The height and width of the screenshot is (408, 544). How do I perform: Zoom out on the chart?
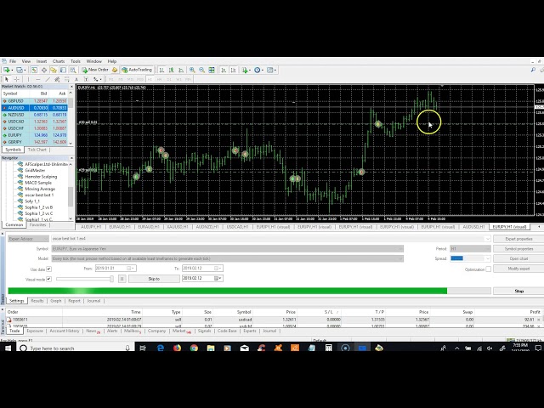(202, 70)
